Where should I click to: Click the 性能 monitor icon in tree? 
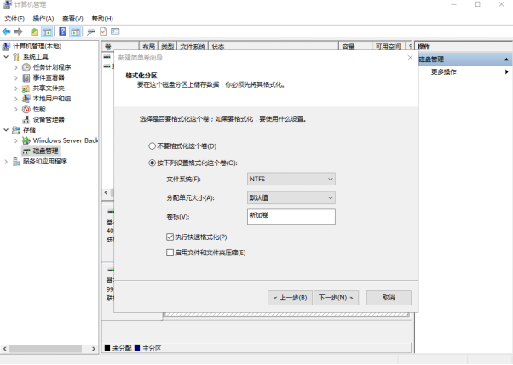(26, 109)
